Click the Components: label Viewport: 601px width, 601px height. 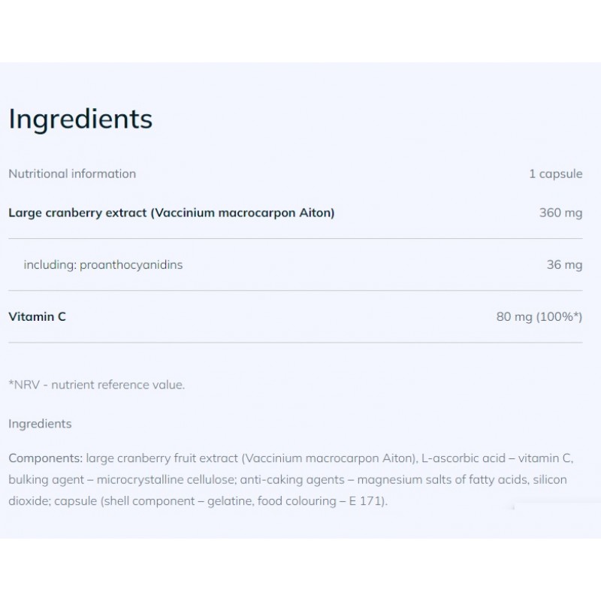(x=45, y=458)
